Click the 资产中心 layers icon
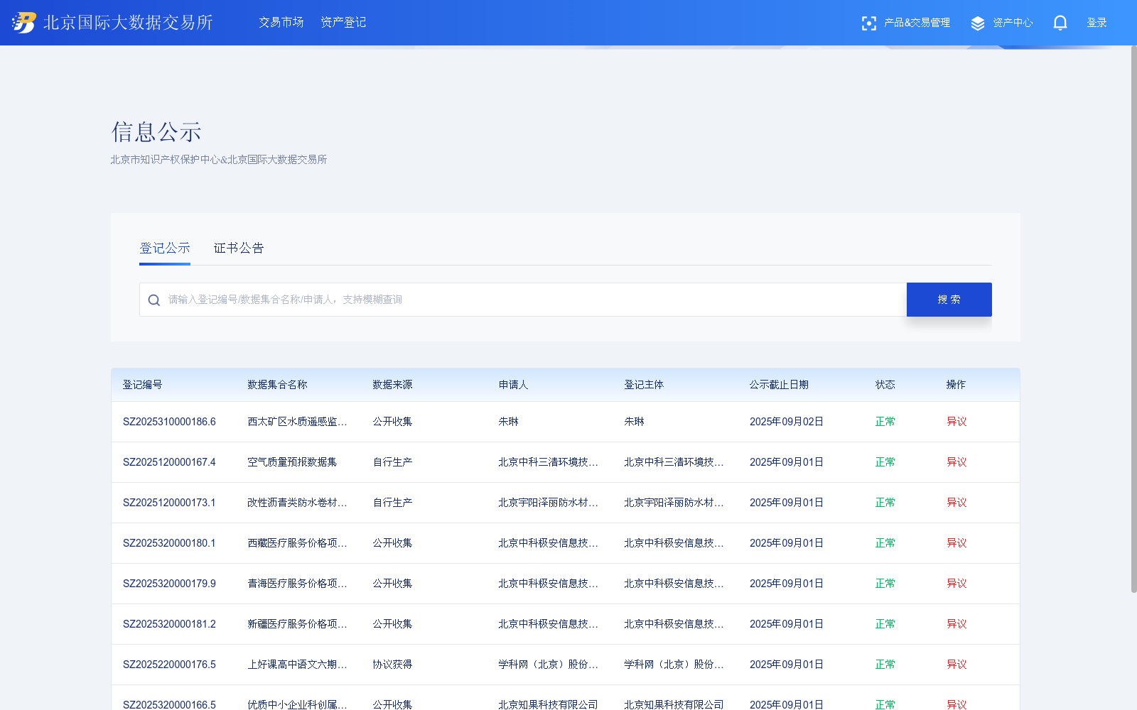The height and width of the screenshot is (710, 1137). coord(978,23)
